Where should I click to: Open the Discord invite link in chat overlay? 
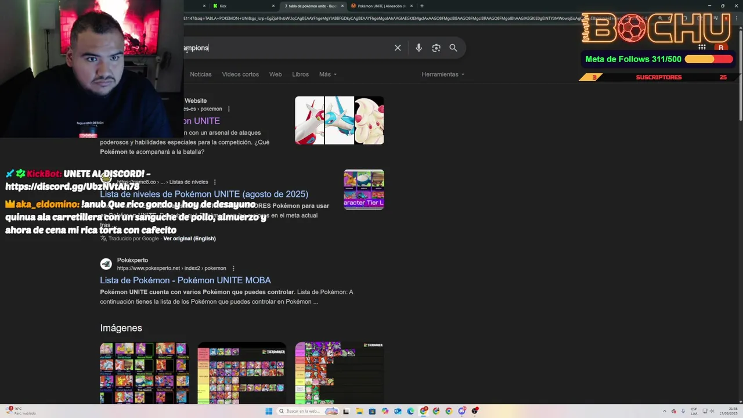coord(72,186)
